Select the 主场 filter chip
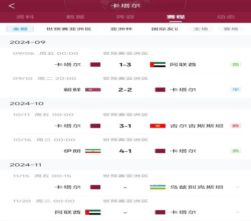Screen dimensions: 251x221 point(201,29)
